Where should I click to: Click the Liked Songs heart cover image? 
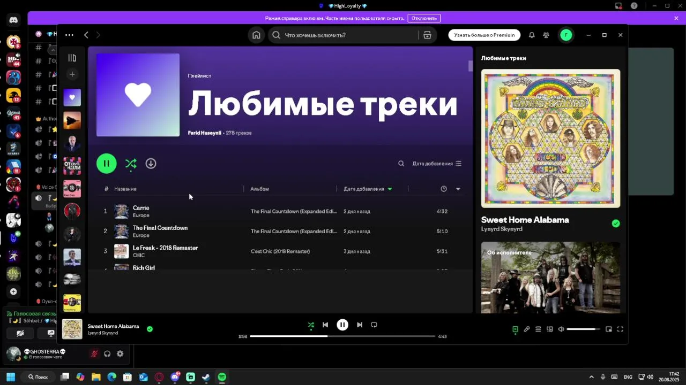138,95
